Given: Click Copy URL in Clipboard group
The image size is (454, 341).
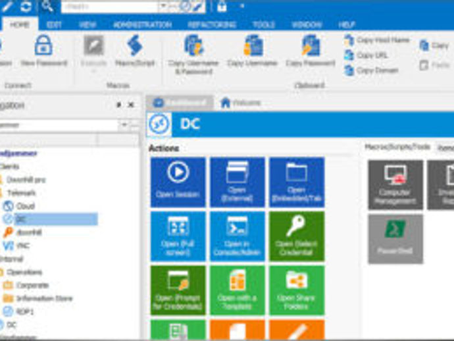Looking at the screenshot, I should [366, 55].
